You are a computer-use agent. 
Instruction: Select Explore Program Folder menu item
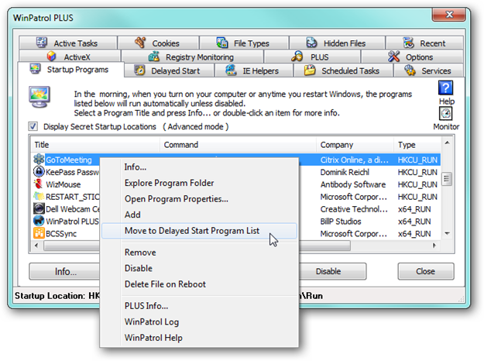coord(199,183)
